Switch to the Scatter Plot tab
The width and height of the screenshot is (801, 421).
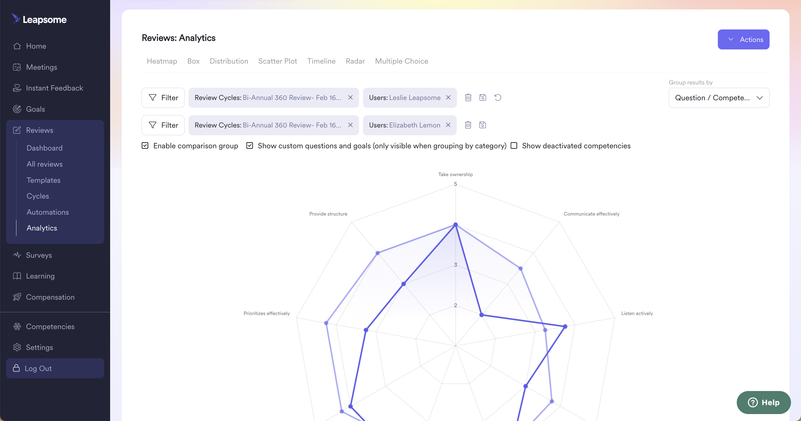(278, 61)
